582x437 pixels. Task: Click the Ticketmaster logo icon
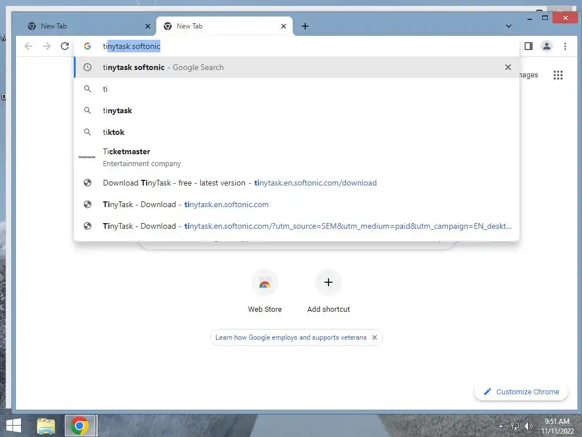[87, 157]
